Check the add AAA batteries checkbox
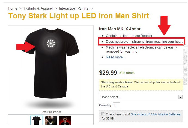 (103, 114)
